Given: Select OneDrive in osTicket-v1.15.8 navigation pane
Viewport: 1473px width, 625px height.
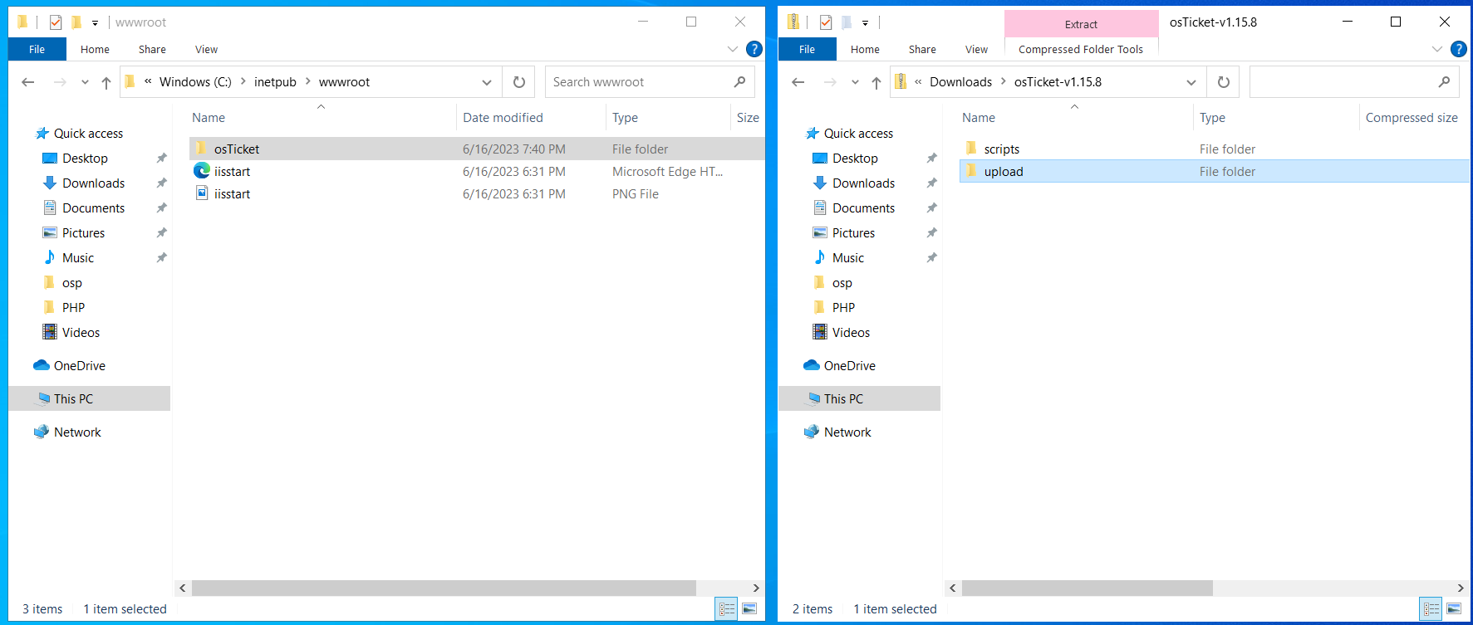Looking at the screenshot, I should (849, 365).
